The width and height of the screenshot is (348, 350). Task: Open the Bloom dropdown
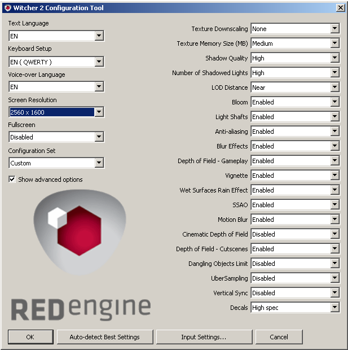click(x=295, y=102)
